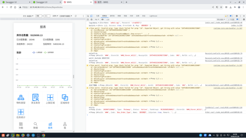
Task: Expand GetInfo object in console
Action: (97, 26)
